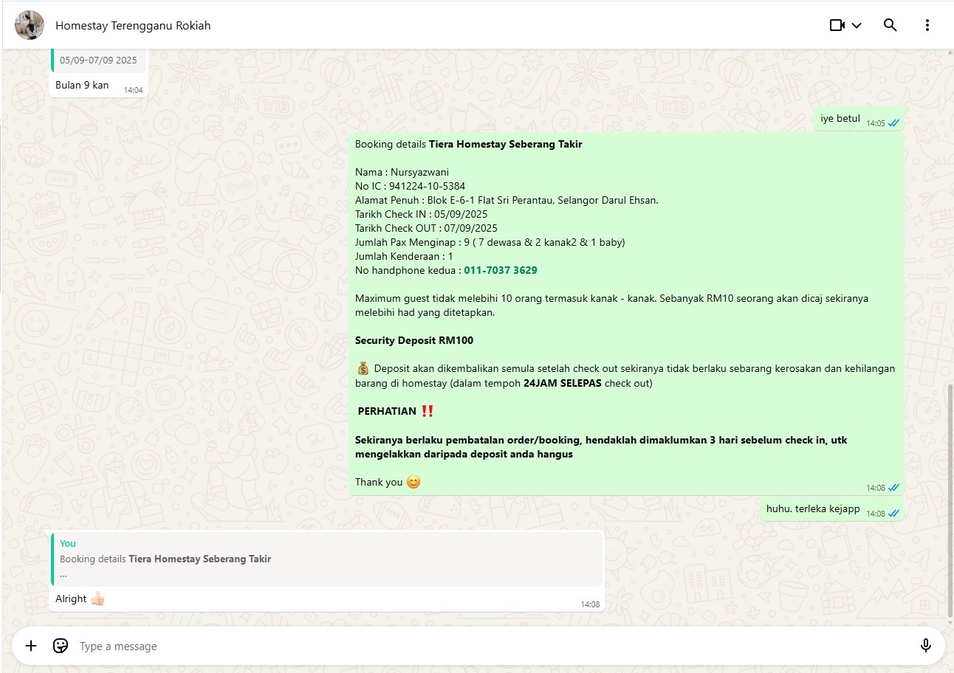Image resolution: width=954 pixels, height=673 pixels.
Task: Start a video call with the contact
Action: (837, 25)
